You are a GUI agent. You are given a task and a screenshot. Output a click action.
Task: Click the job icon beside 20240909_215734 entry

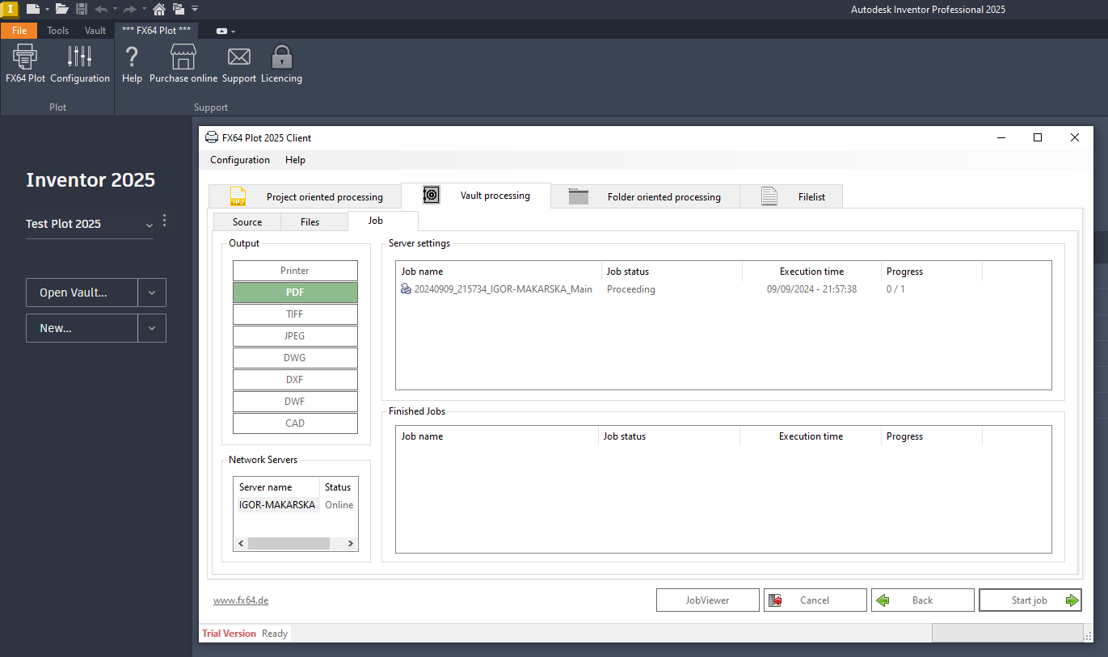pos(406,289)
